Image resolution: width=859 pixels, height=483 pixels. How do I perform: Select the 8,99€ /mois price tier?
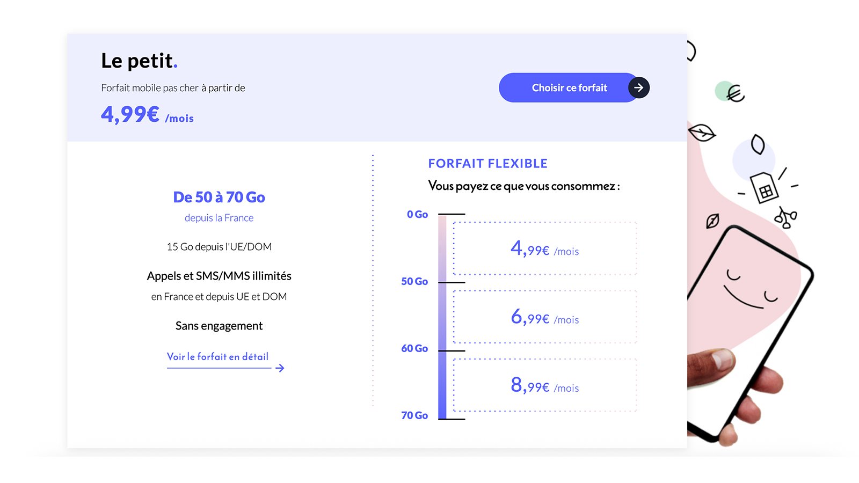click(545, 385)
